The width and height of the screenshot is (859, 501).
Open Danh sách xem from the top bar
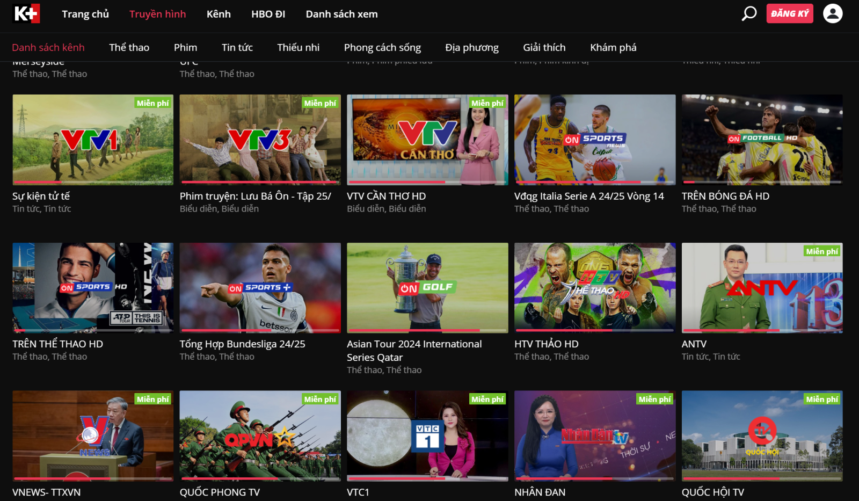tap(341, 14)
